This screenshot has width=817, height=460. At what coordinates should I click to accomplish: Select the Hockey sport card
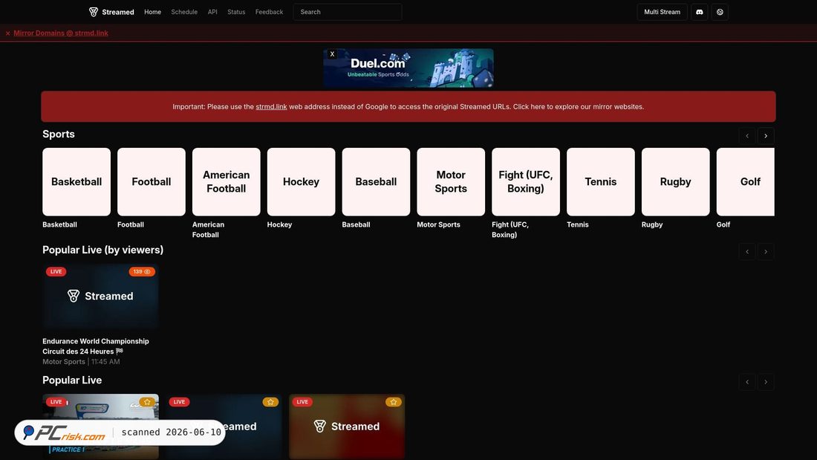pyautogui.click(x=301, y=181)
